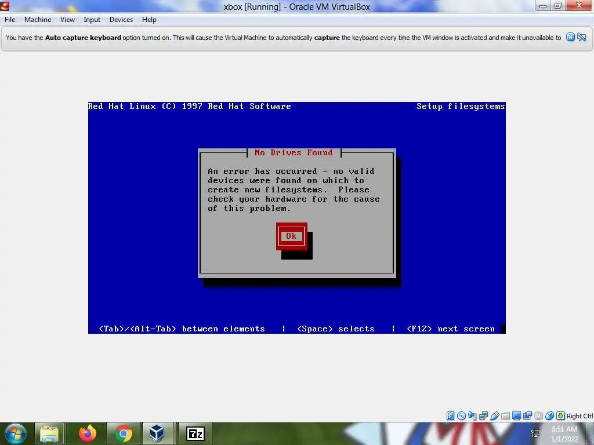The image size is (594, 445).
Task: Click the '<Space> selects' hint text
Action: [336, 329]
